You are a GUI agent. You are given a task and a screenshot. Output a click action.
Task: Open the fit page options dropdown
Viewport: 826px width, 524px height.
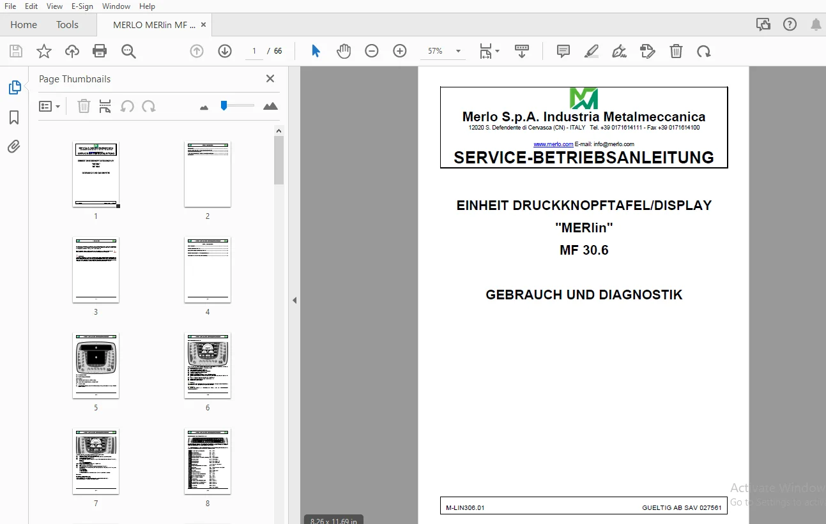click(x=489, y=51)
